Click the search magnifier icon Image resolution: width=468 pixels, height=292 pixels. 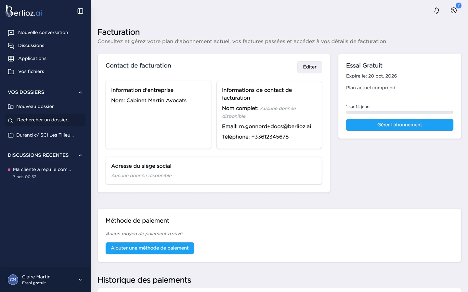[x=10, y=120]
